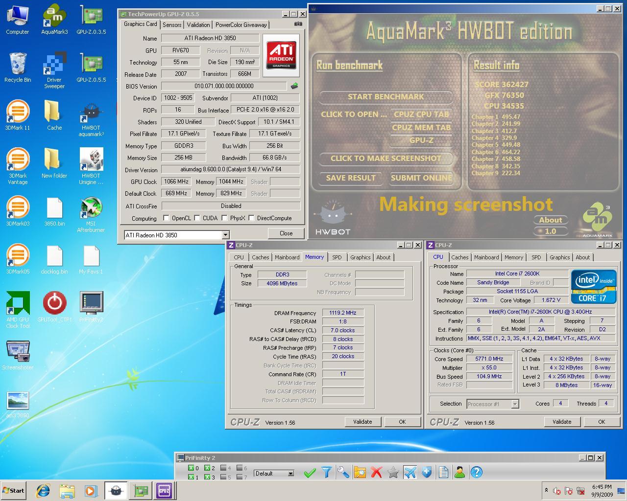Switch to the Validation tab in GPU-Z
The width and height of the screenshot is (627, 501).
(x=198, y=25)
